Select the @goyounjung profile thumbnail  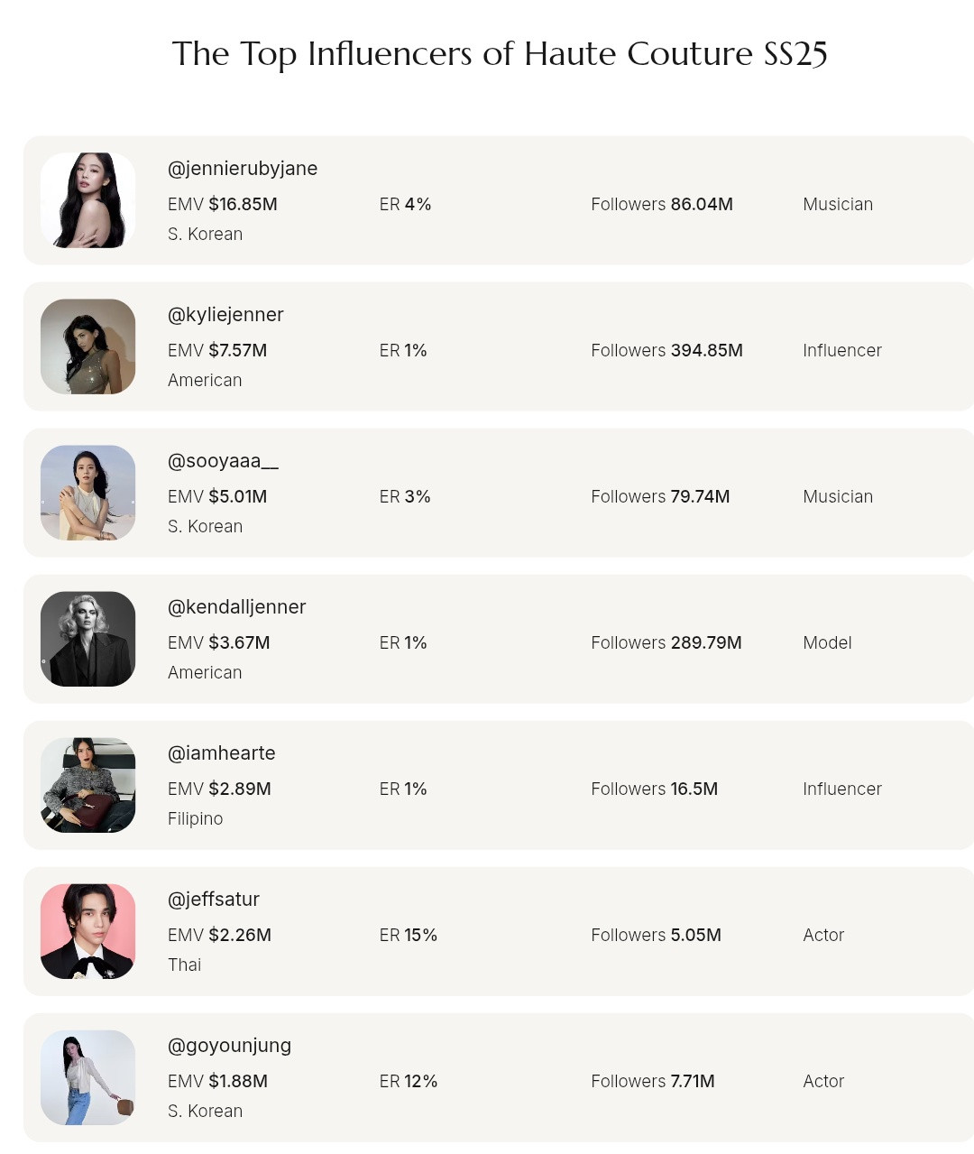pos(88,1077)
